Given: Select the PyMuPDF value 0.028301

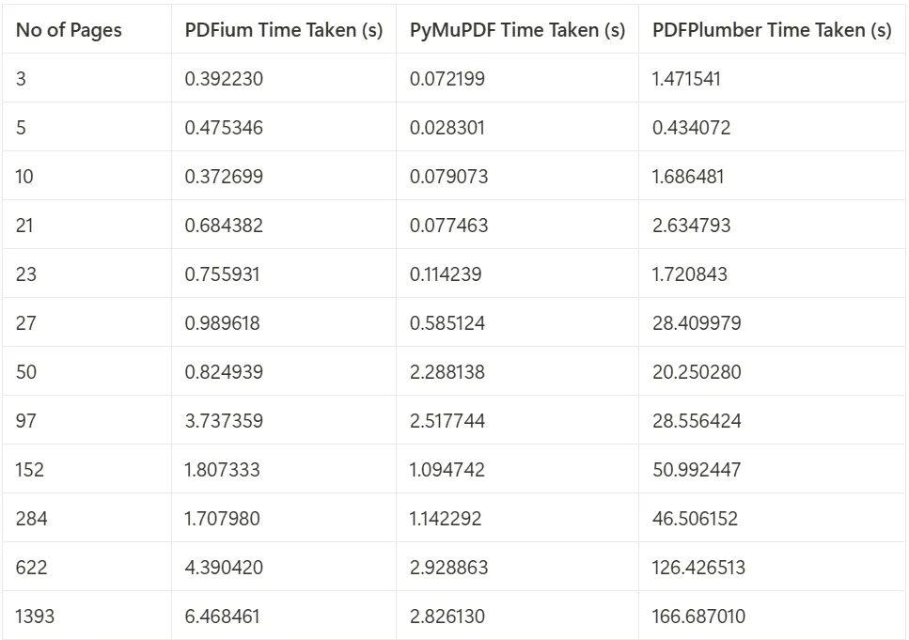Looking at the screenshot, I should coord(447,128).
